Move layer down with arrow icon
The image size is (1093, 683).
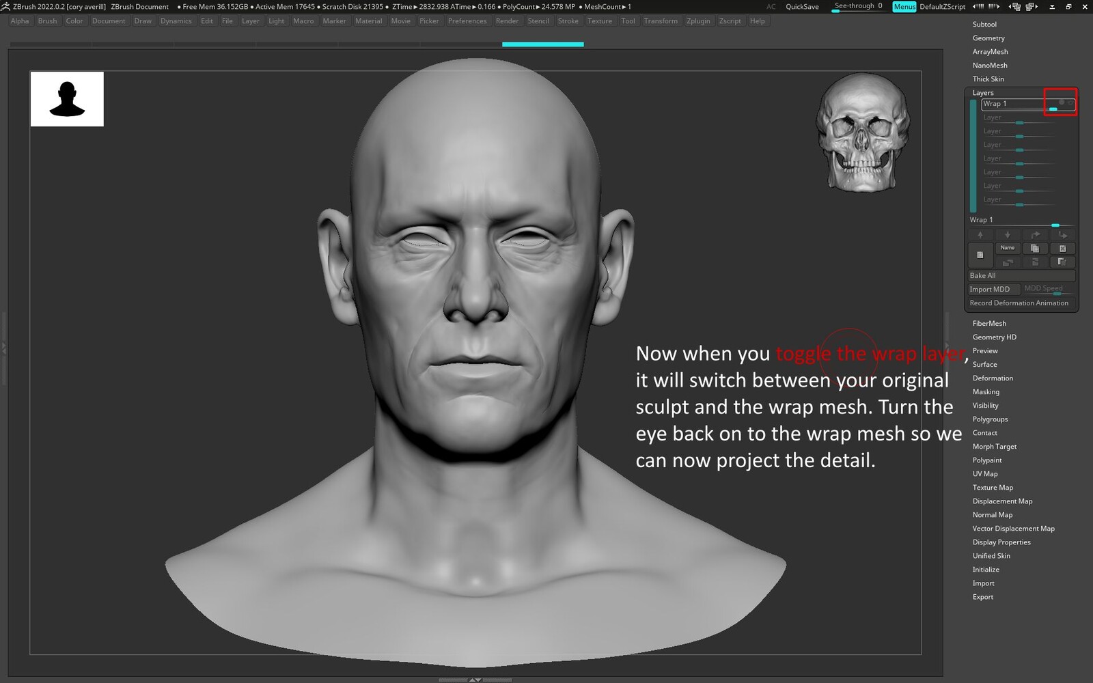(1008, 235)
